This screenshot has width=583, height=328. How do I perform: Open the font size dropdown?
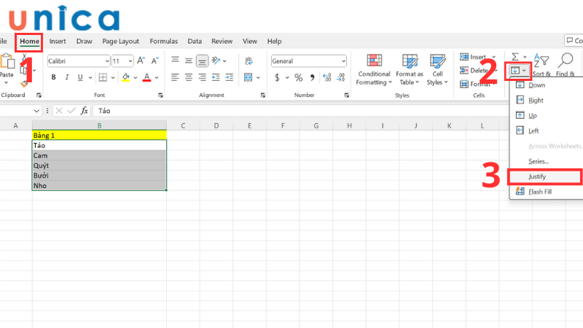click(x=130, y=61)
